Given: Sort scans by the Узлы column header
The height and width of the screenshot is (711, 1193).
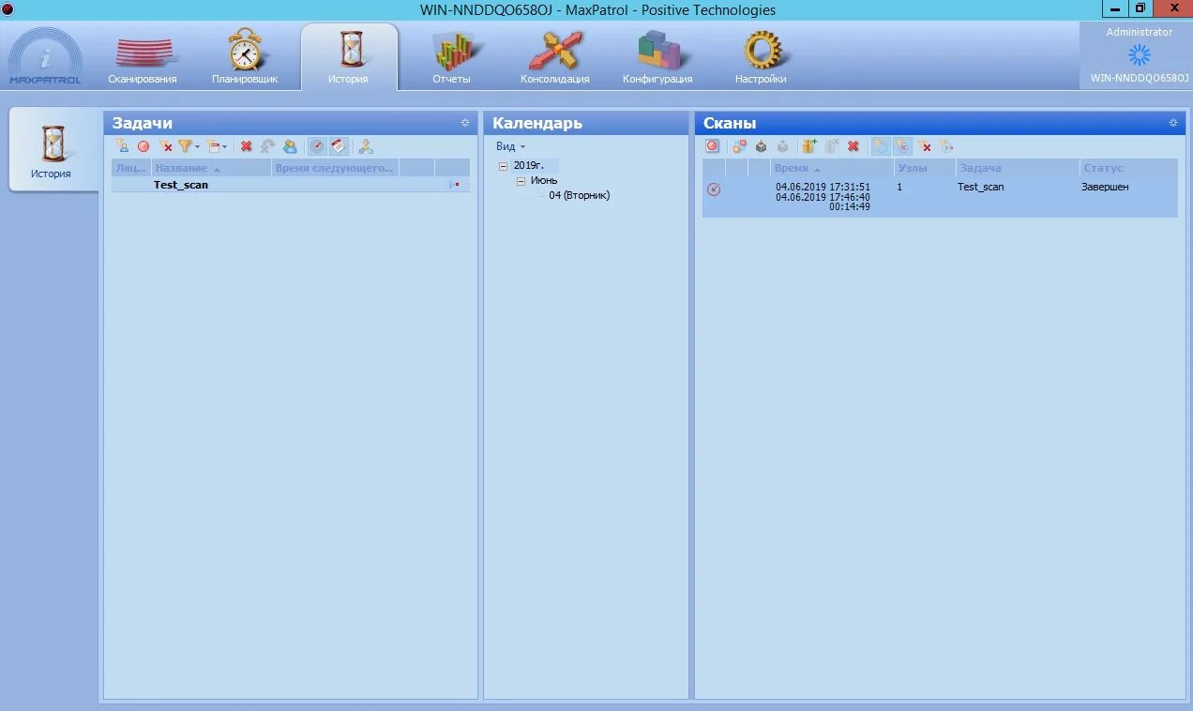Looking at the screenshot, I should [x=925, y=168].
